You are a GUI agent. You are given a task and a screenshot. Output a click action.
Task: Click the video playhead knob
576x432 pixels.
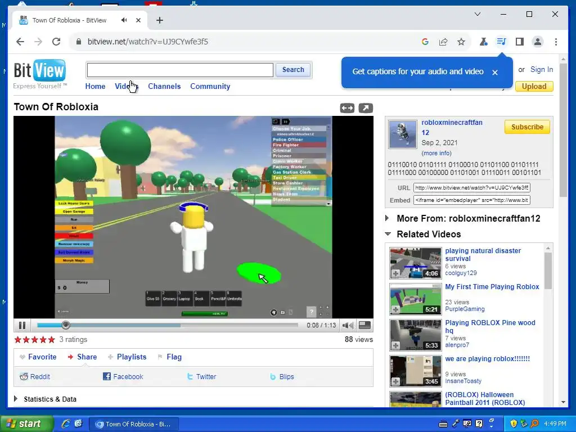pos(66,325)
